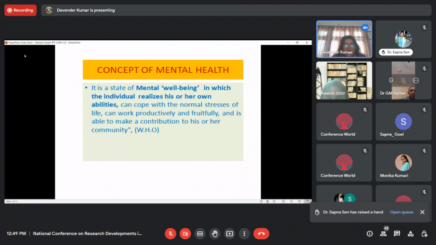The height and width of the screenshot is (245, 436).
Task: Show the participants panel via the people icon
Action: (384, 234)
